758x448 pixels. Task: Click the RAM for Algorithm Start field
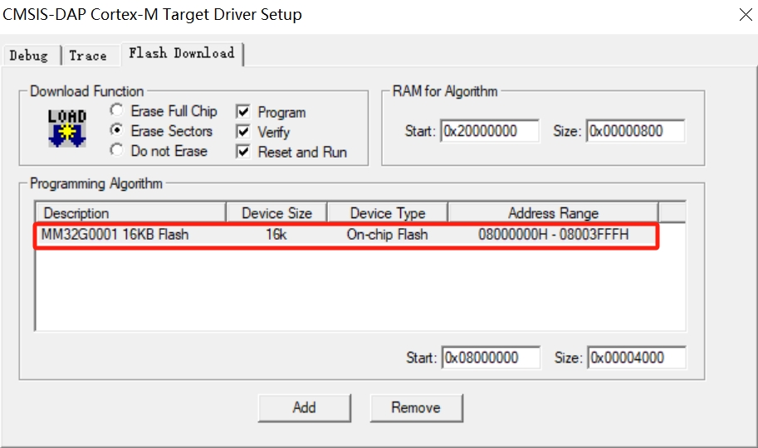(490, 131)
